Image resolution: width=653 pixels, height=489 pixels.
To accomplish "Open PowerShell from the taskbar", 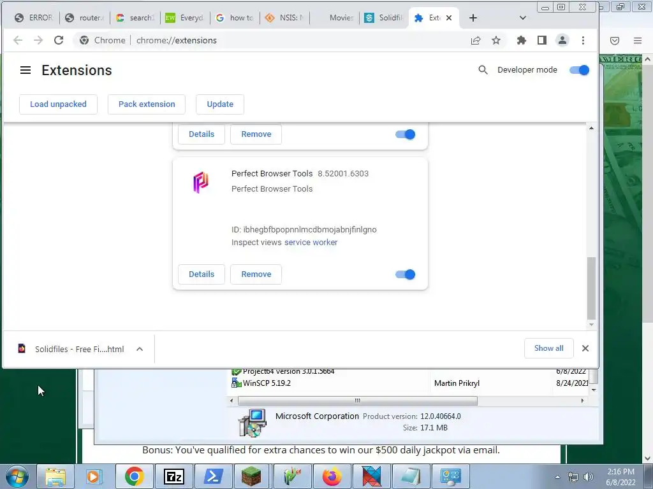I will (213, 476).
